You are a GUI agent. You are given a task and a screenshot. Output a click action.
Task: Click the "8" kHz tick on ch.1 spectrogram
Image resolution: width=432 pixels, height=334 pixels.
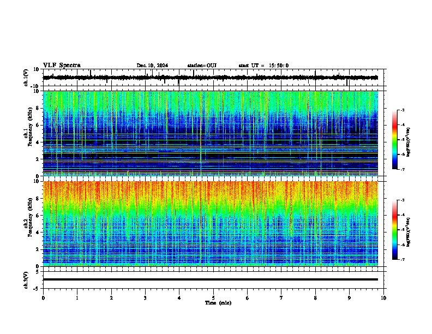(38, 108)
